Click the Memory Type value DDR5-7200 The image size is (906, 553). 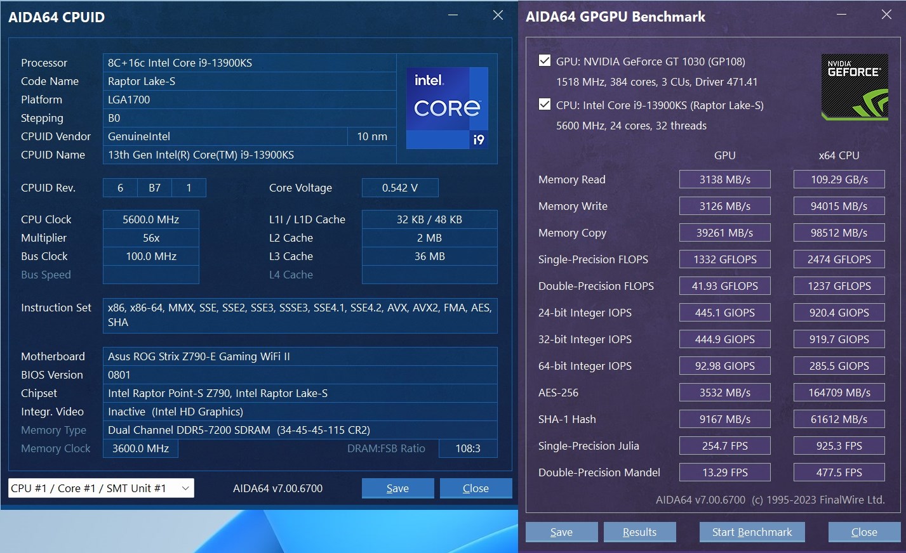pos(300,430)
